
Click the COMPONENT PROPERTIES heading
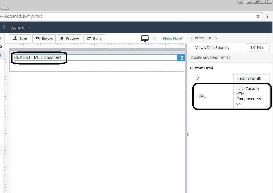point(210,58)
